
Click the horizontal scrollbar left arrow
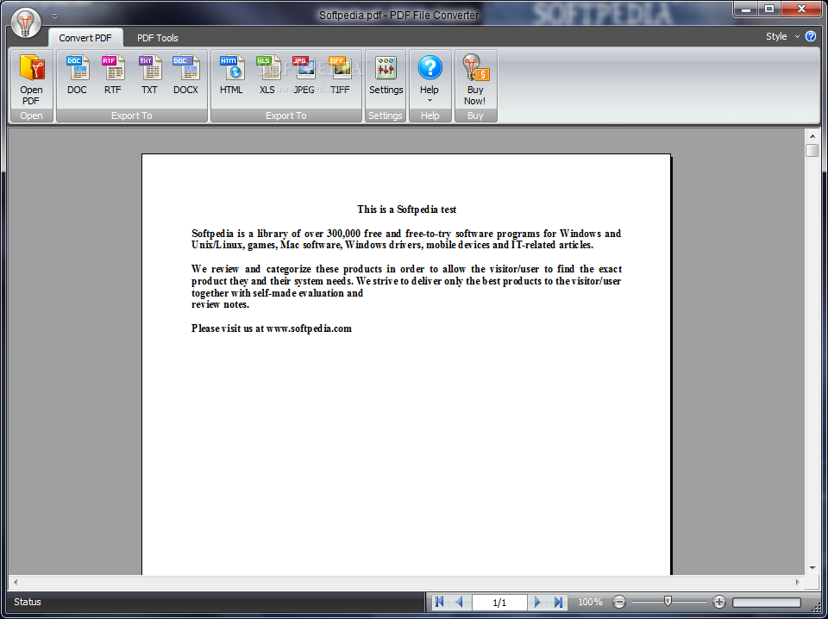(x=16, y=582)
